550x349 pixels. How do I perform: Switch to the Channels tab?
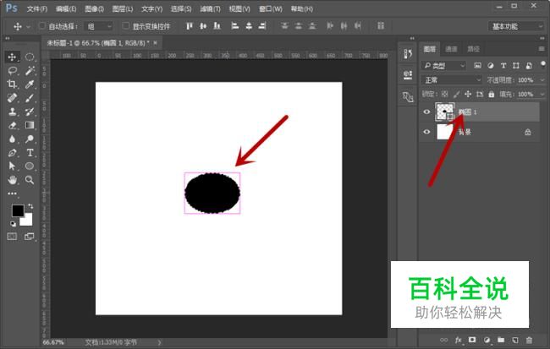pos(451,49)
